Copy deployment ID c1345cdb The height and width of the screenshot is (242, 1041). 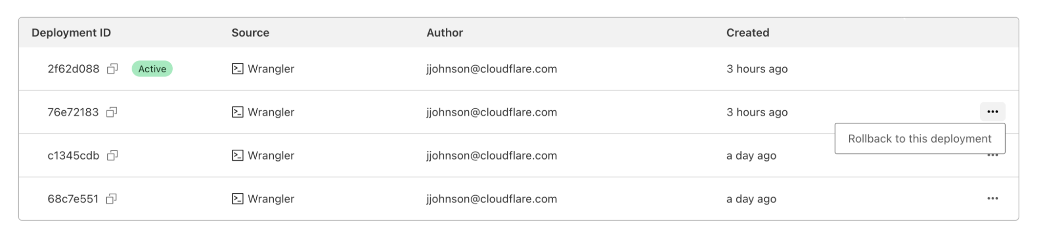click(x=112, y=155)
